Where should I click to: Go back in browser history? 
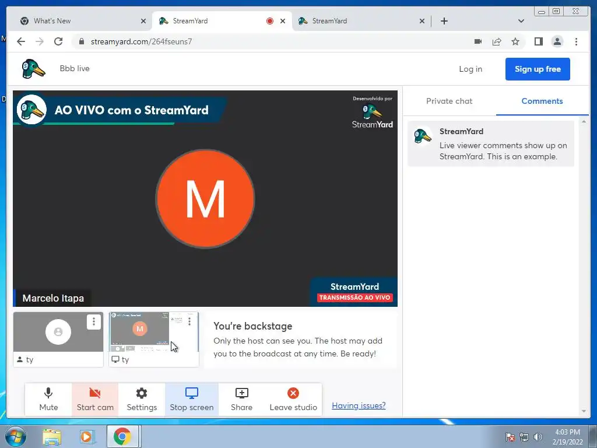(21, 41)
